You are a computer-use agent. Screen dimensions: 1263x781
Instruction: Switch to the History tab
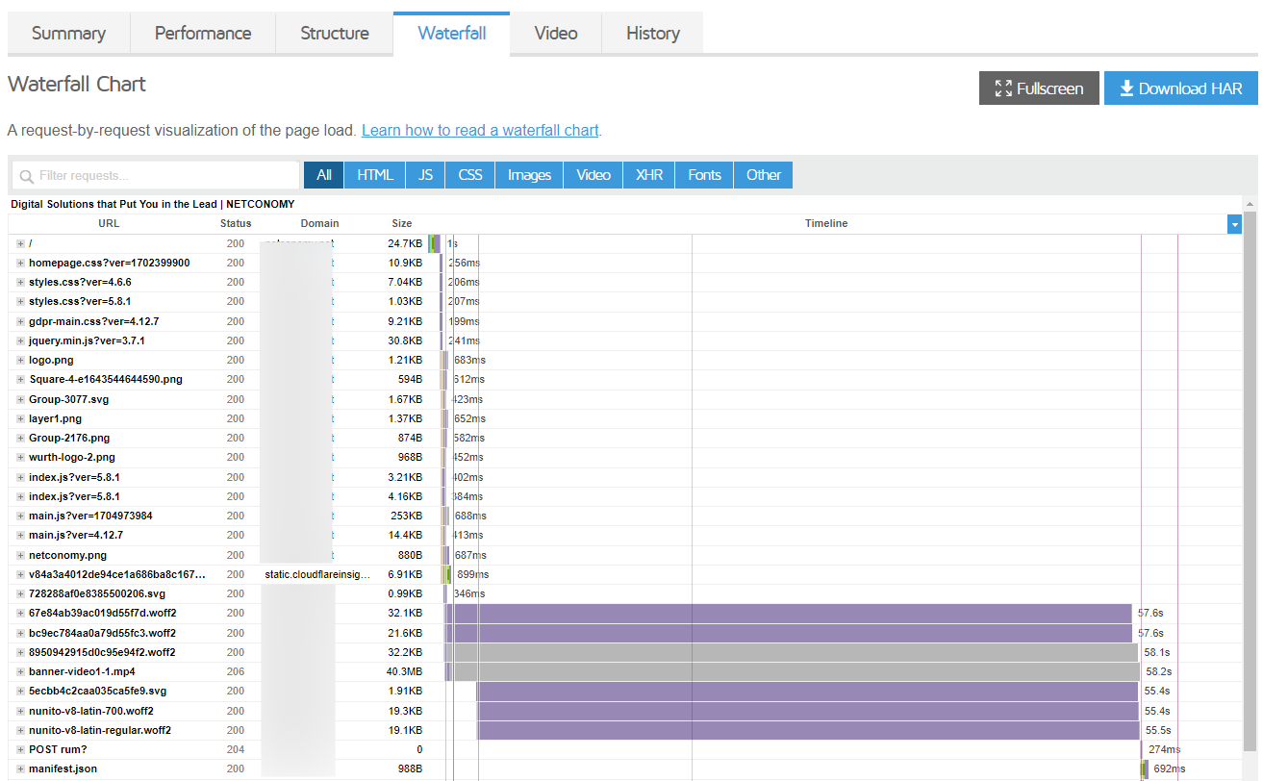pos(652,33)
